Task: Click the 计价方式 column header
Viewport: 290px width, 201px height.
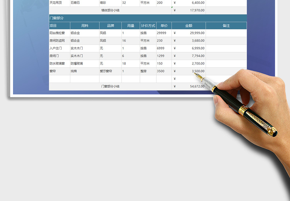Action: 148,26
